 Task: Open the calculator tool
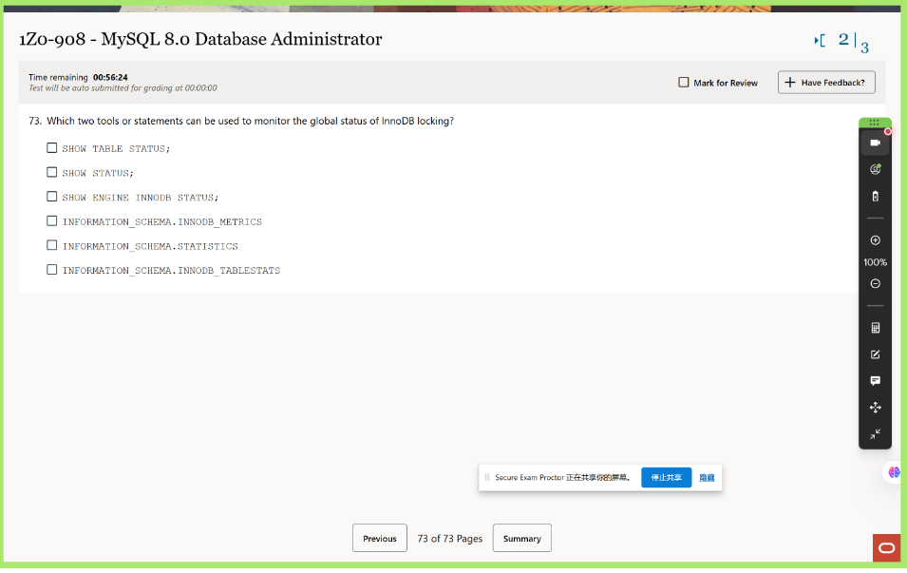click(876, 328)
